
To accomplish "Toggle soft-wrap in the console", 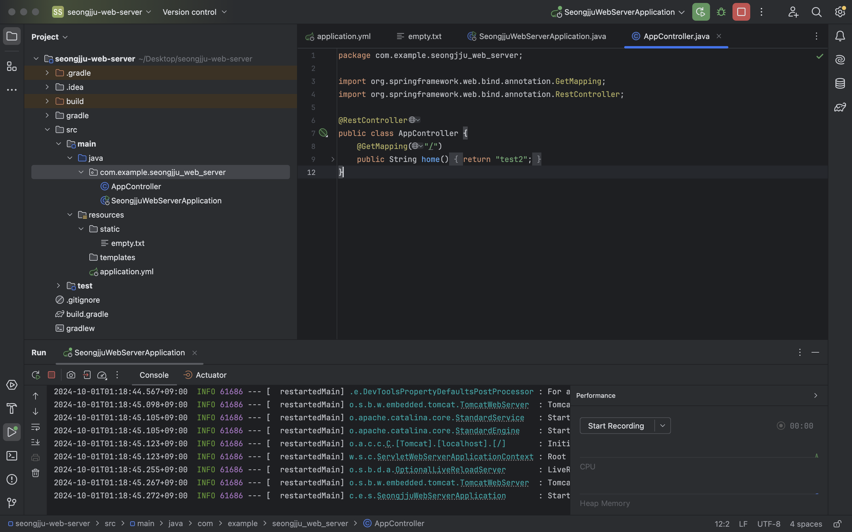I will point(35,427).
